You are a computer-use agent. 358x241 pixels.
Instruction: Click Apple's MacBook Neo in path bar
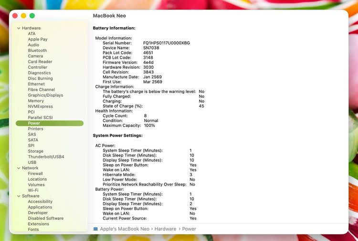pos(125,229)
